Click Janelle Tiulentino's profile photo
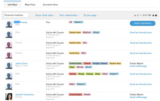The height and width of the screenshot is (101, 160). click(x=9, y=96)
